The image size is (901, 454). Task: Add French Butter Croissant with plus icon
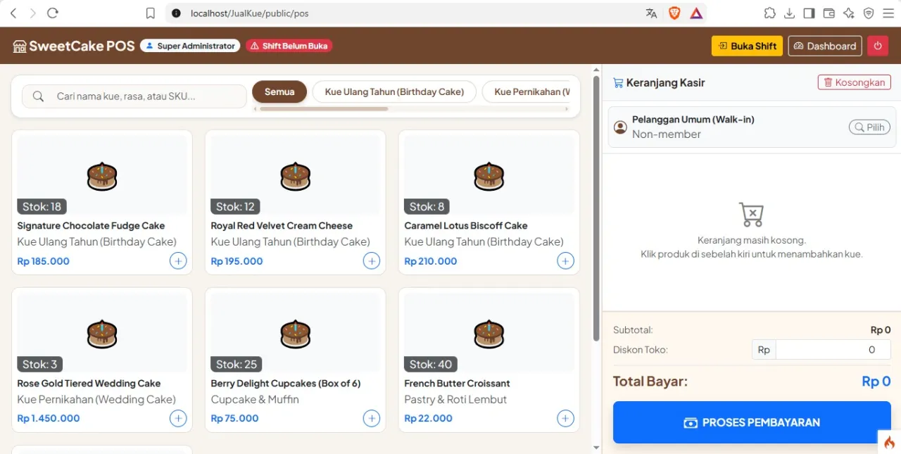point(565,419)
